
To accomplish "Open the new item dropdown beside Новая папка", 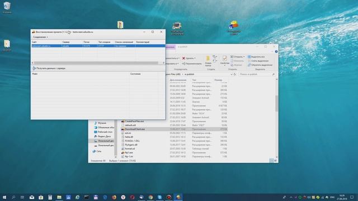I will pos(215,56).
